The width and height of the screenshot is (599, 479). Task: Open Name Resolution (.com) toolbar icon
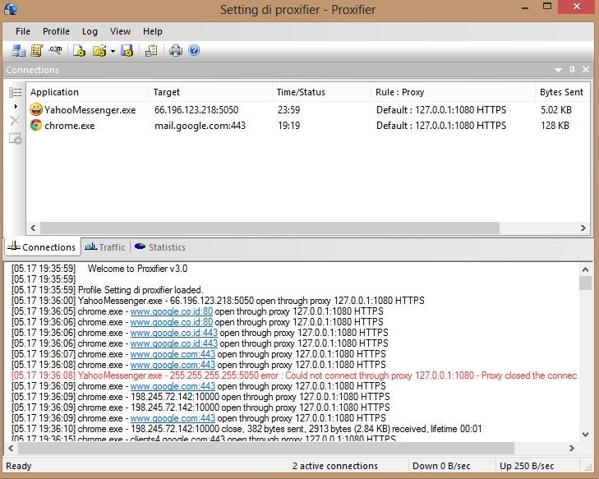pos(55,50)
